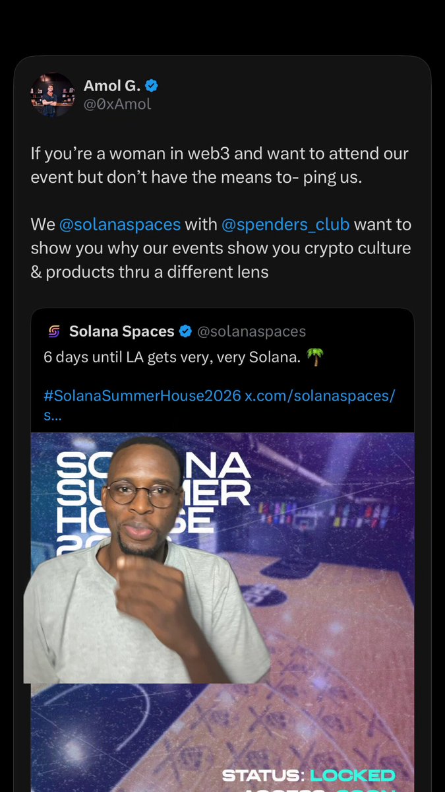Tap the video overlay of the speaking man

pos(146,560)
